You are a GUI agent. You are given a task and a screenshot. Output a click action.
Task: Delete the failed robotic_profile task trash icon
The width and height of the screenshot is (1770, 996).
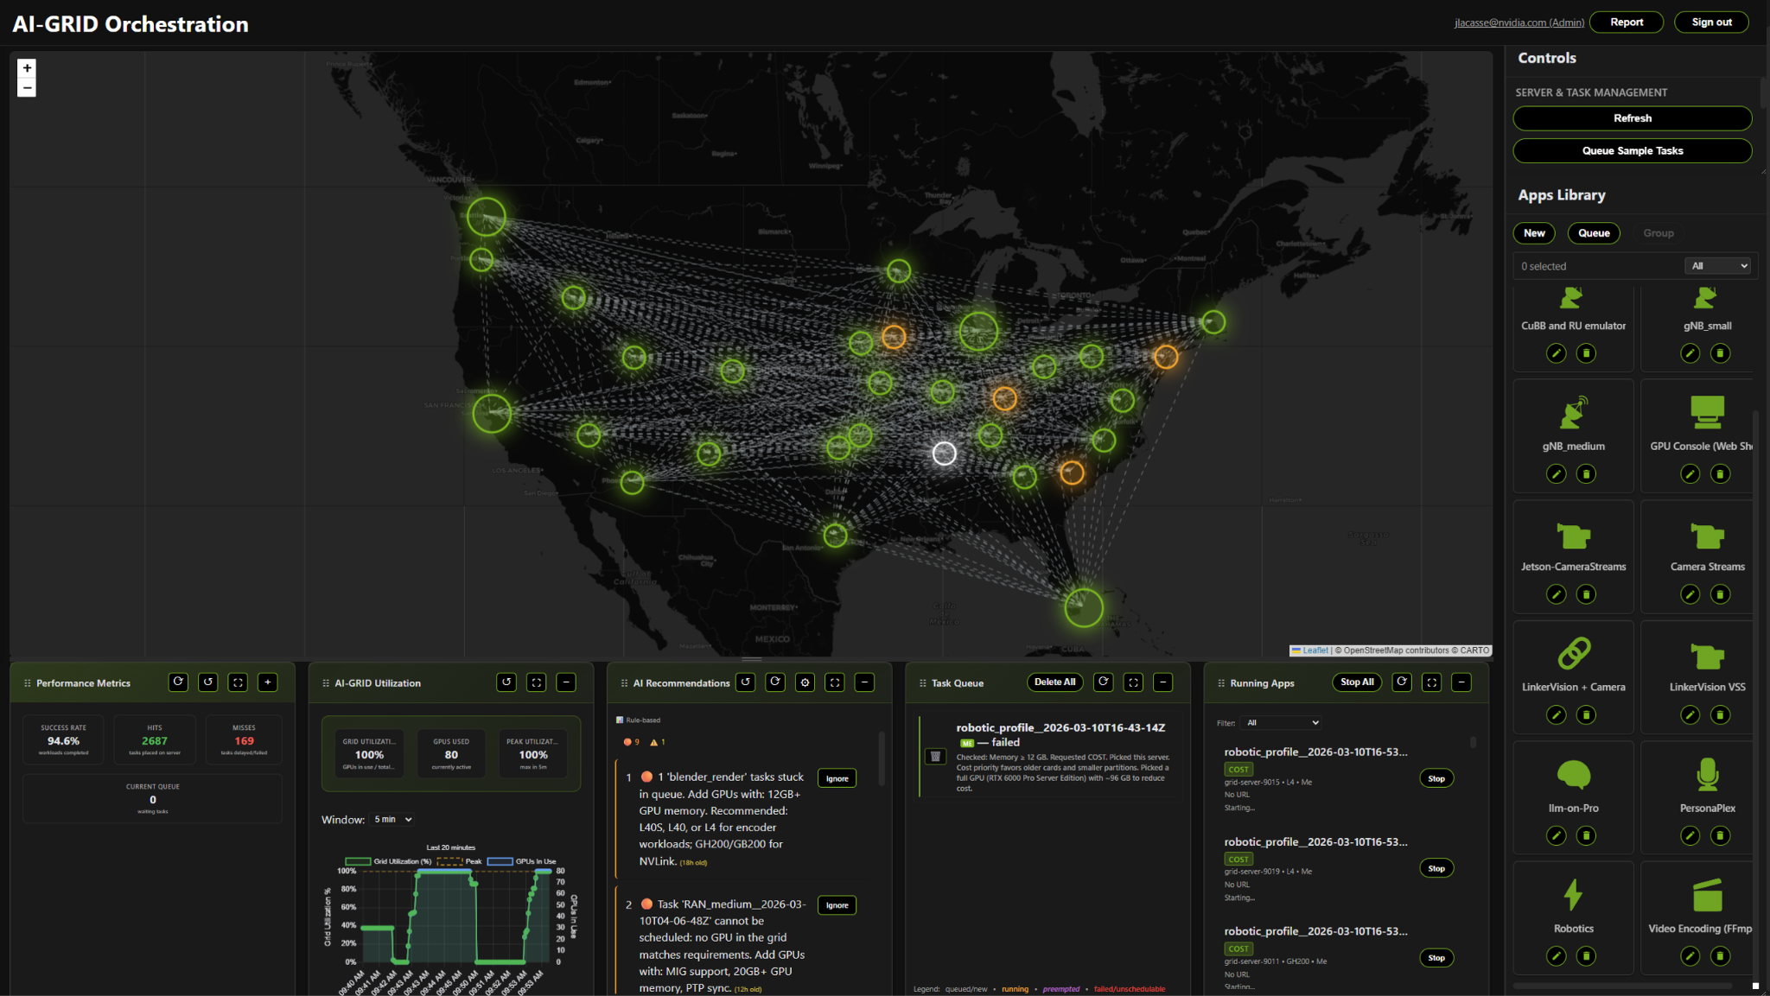pos(935,757)
